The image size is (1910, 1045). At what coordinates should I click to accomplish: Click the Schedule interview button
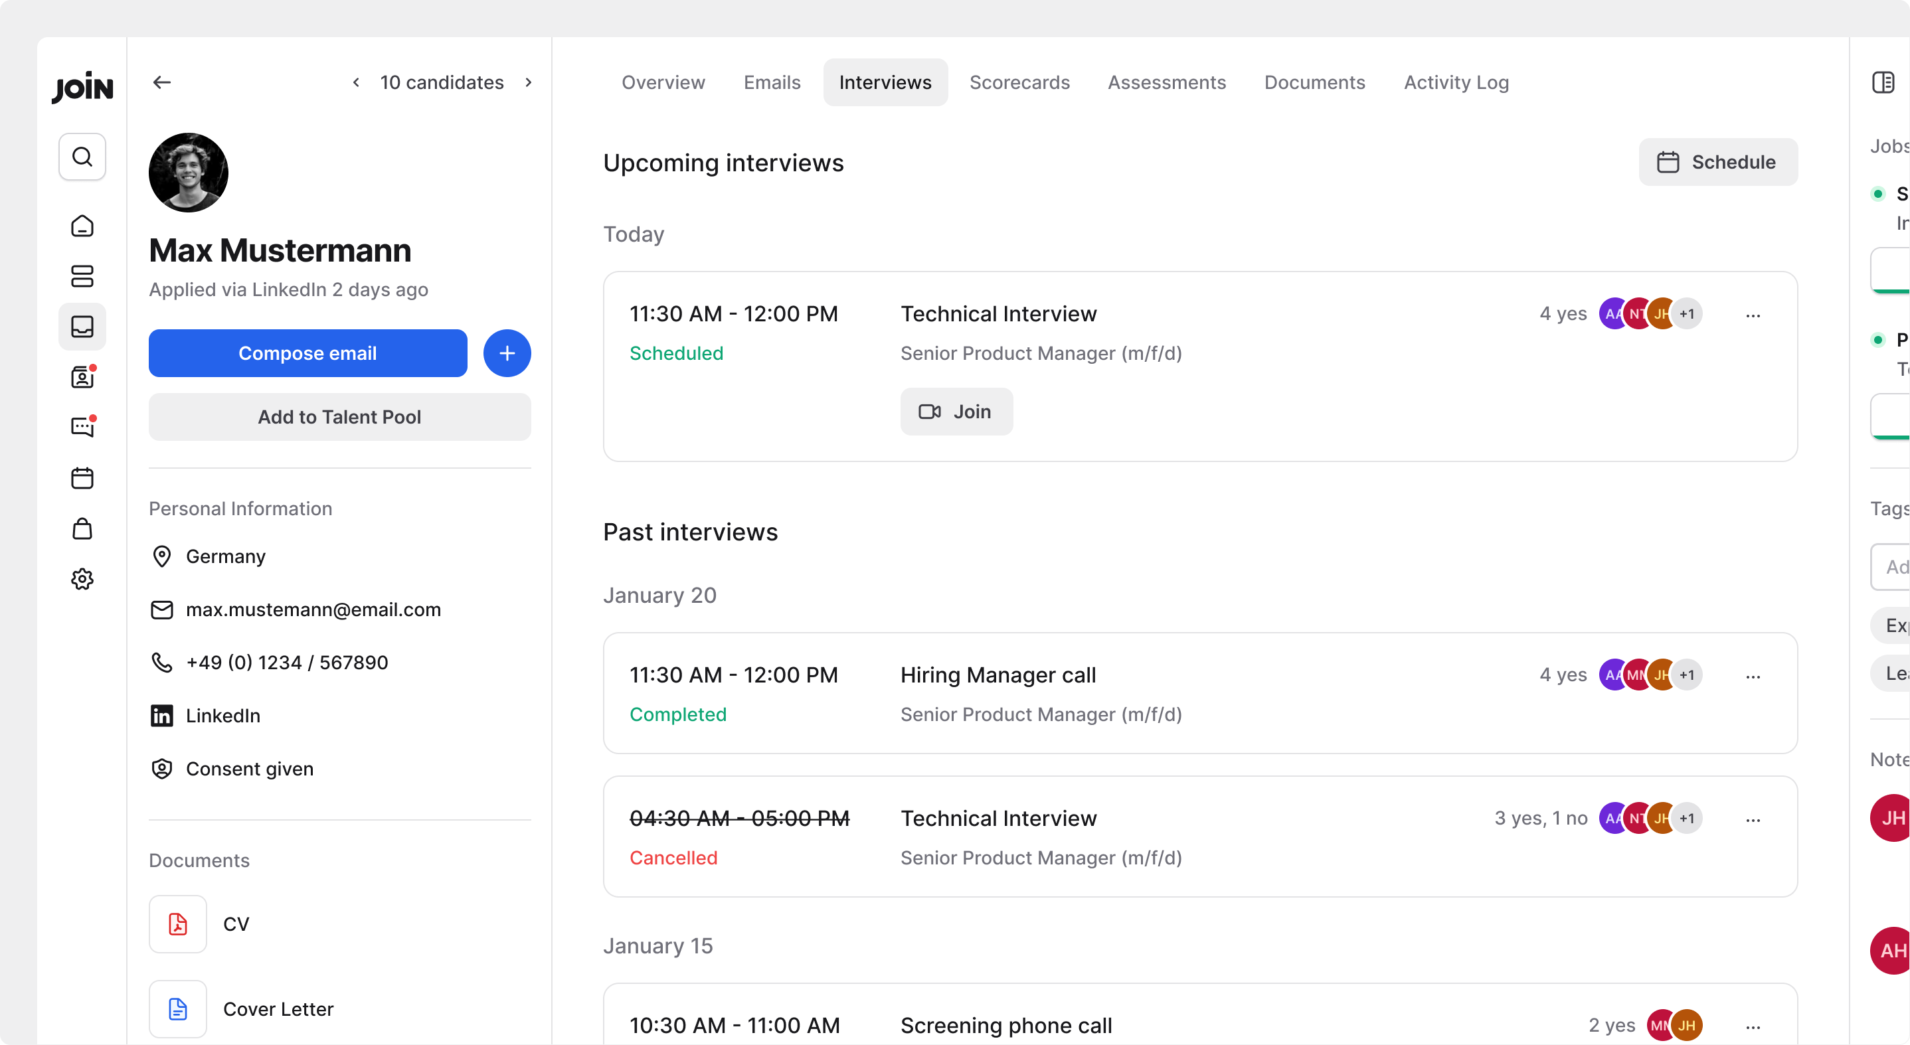[1717, 162]
